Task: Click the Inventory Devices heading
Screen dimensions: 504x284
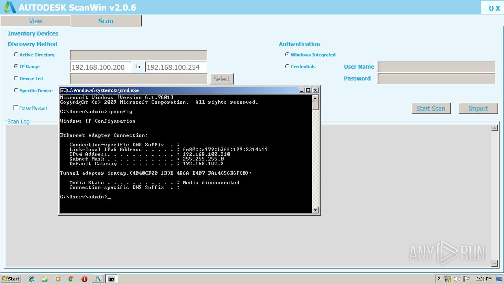Action: 33,34
